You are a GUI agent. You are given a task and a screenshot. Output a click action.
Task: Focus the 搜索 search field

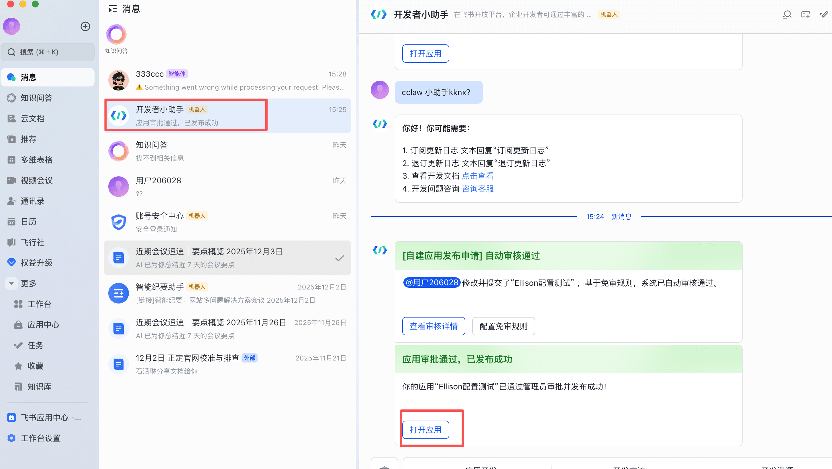[48, 52]
